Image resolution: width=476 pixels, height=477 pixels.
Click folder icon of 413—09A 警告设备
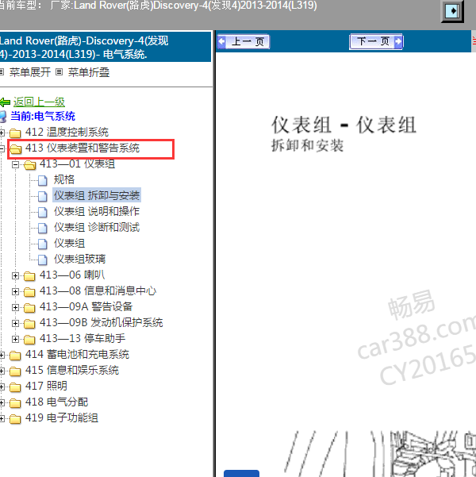click(29, 308)
